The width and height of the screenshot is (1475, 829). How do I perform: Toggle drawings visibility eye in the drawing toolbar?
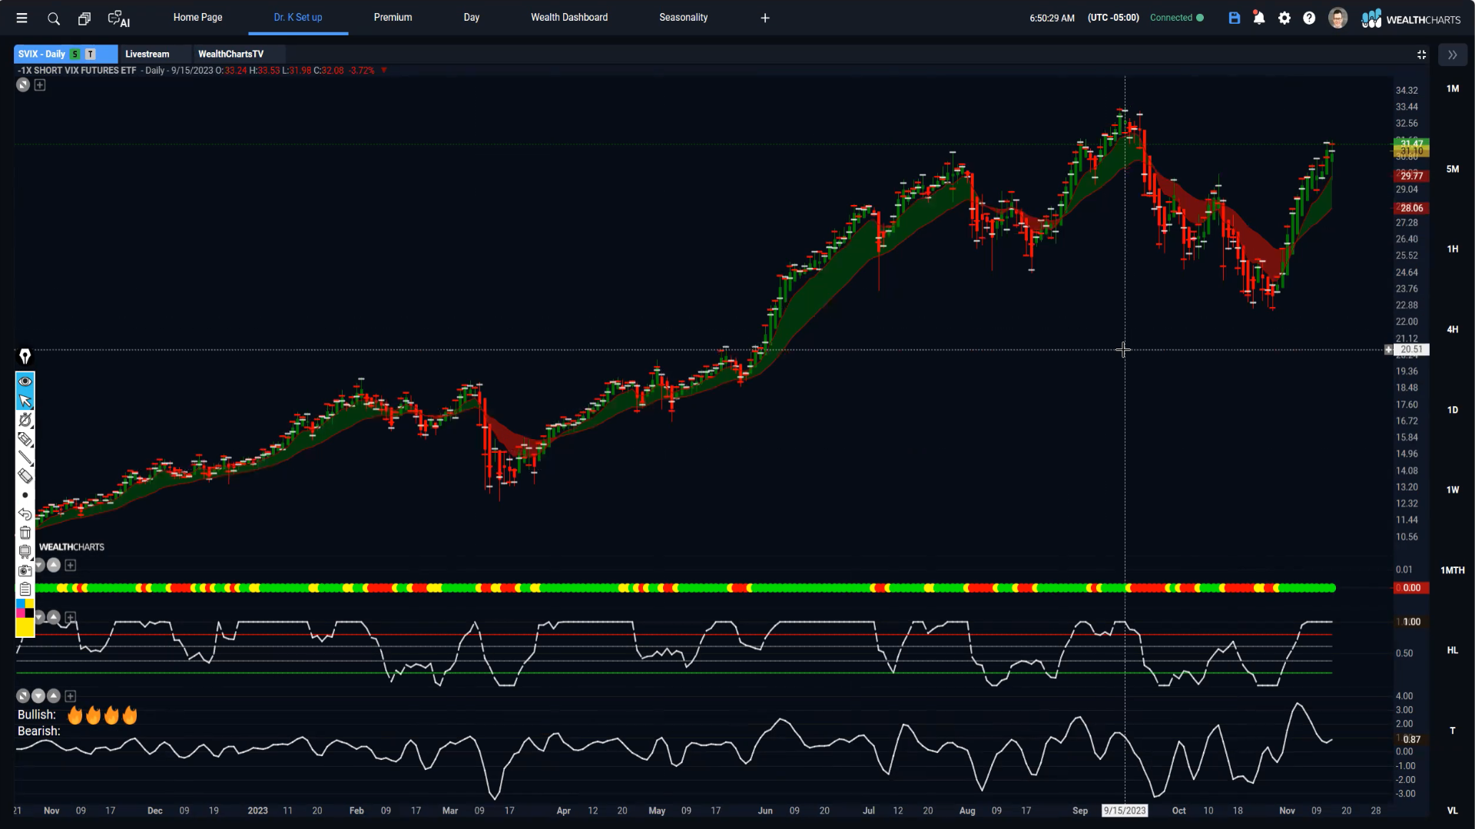click(25, 381)
